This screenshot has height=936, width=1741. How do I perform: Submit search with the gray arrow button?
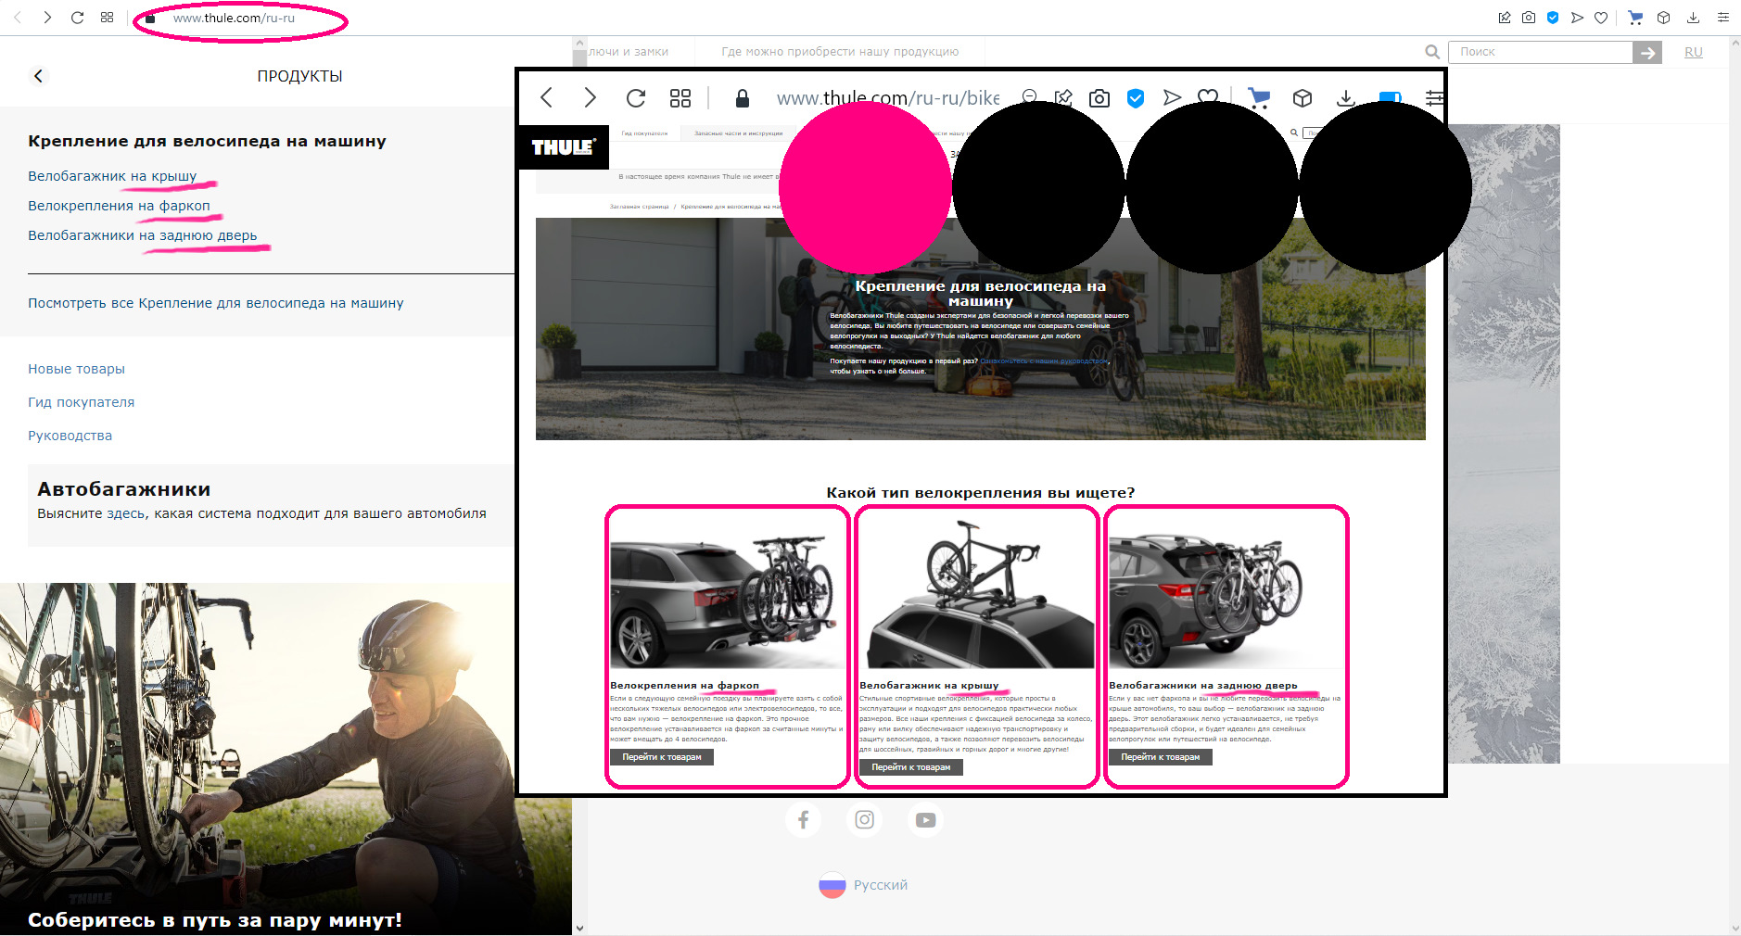[1647, 53]
